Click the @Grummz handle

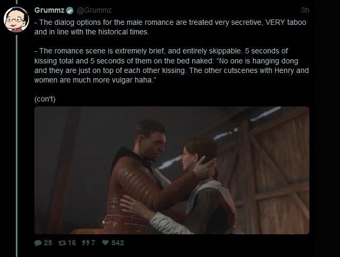point(94,10)
